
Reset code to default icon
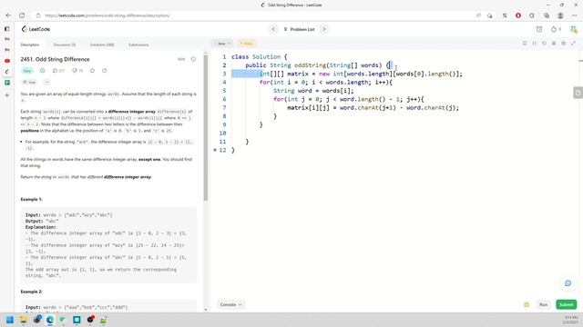coord(544,44)
